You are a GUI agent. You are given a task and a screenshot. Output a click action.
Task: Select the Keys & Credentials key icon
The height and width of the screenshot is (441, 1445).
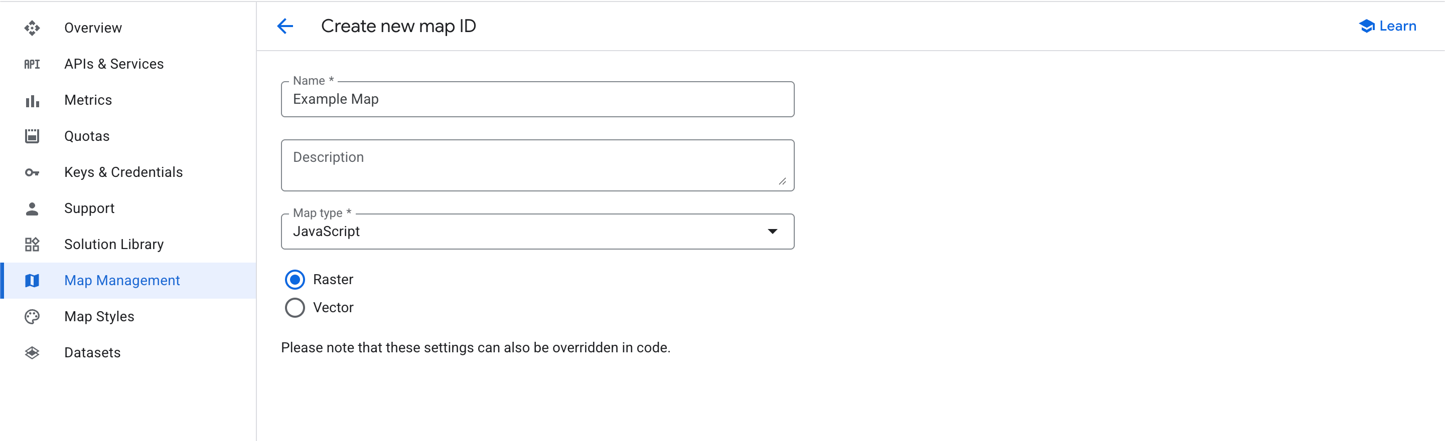coord(32,172)
